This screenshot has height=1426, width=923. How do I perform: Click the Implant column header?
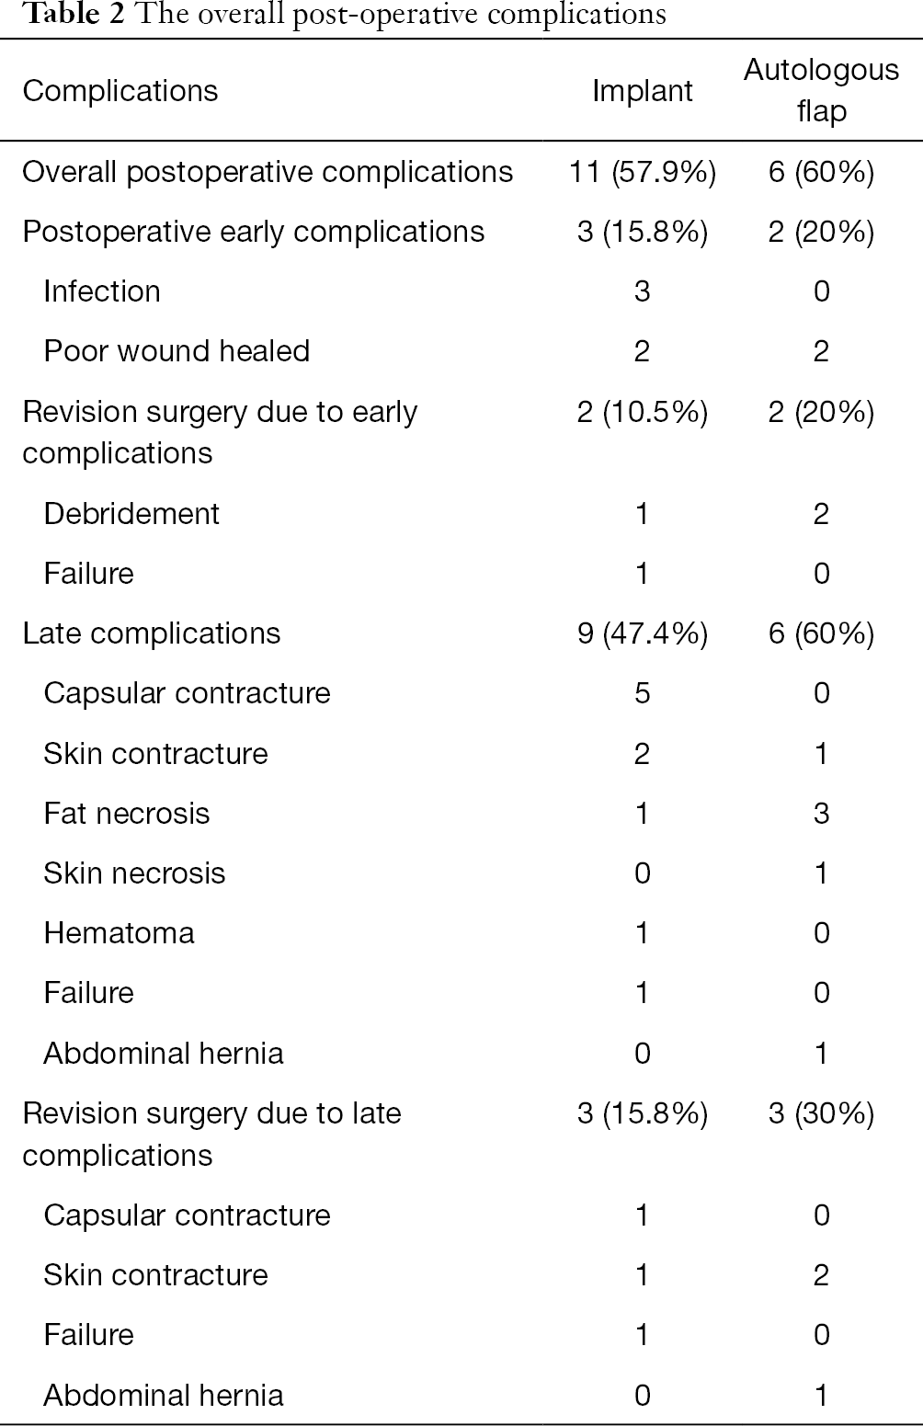643,91
